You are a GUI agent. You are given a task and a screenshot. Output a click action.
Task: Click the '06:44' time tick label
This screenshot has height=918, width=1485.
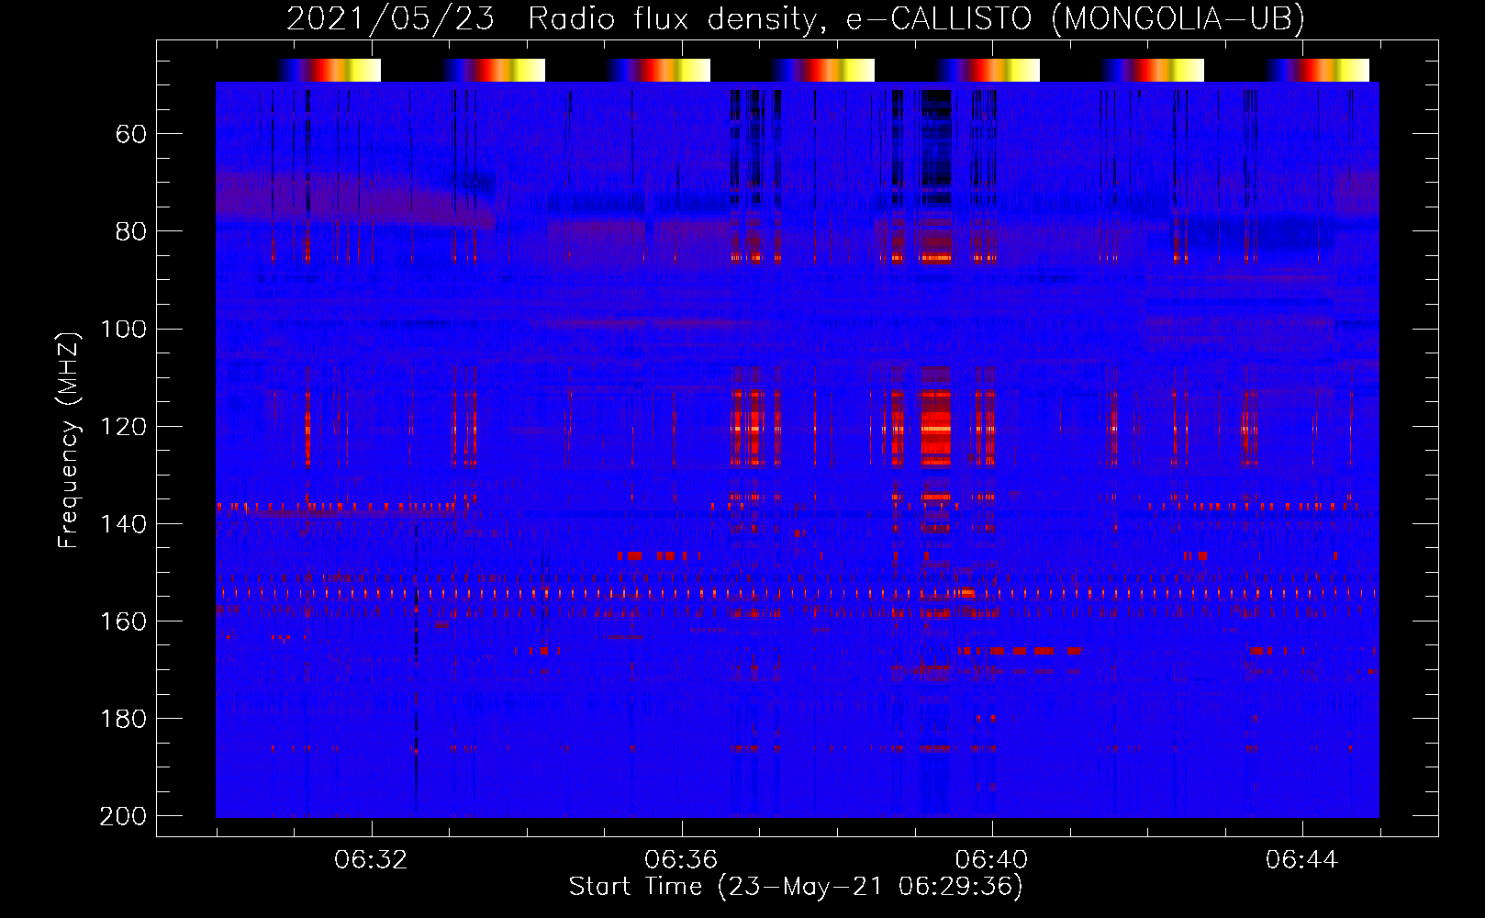pos(1301,860)
